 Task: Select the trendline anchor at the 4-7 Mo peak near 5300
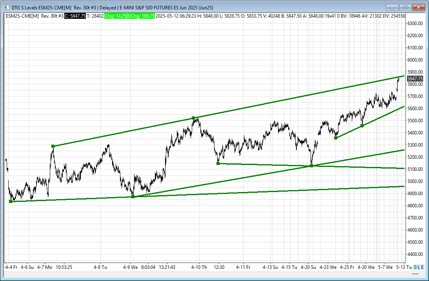tap(53, 146)
